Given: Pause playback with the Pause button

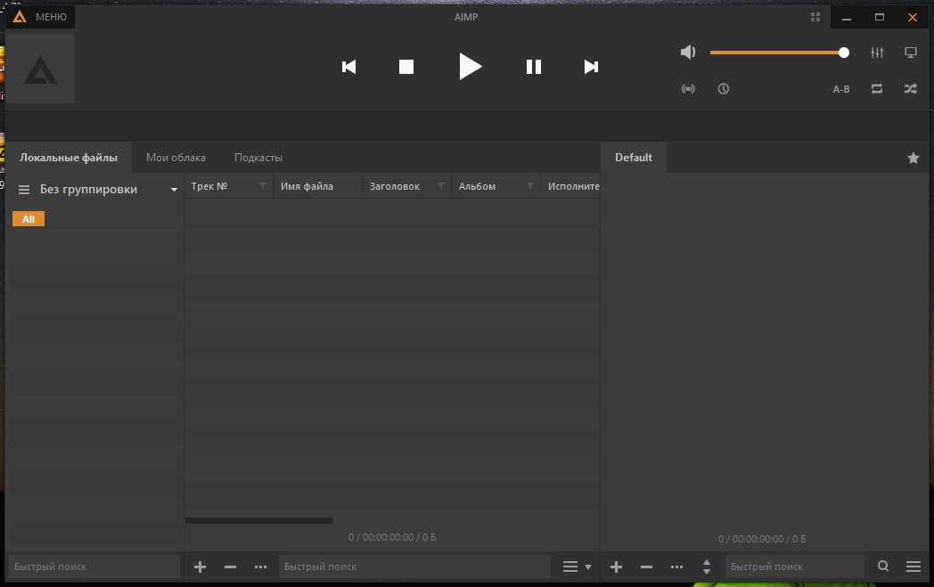Looking at the screenshot, I should pyautogui.click(x=534, y=67).
